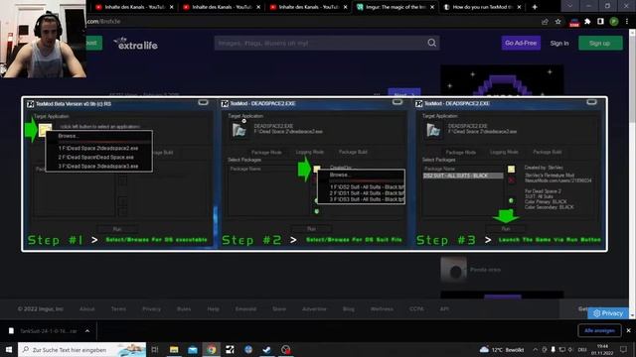
Task: Click the magnifier icon in Imgur search
Action: pyautogui.click(x=432, y=43)
